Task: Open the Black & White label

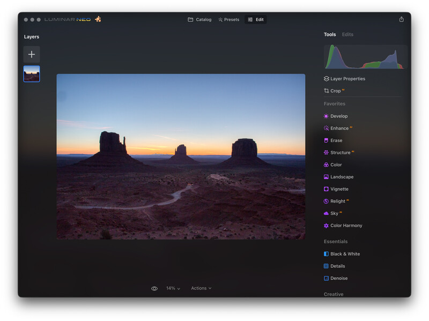Action: [345, 254]
